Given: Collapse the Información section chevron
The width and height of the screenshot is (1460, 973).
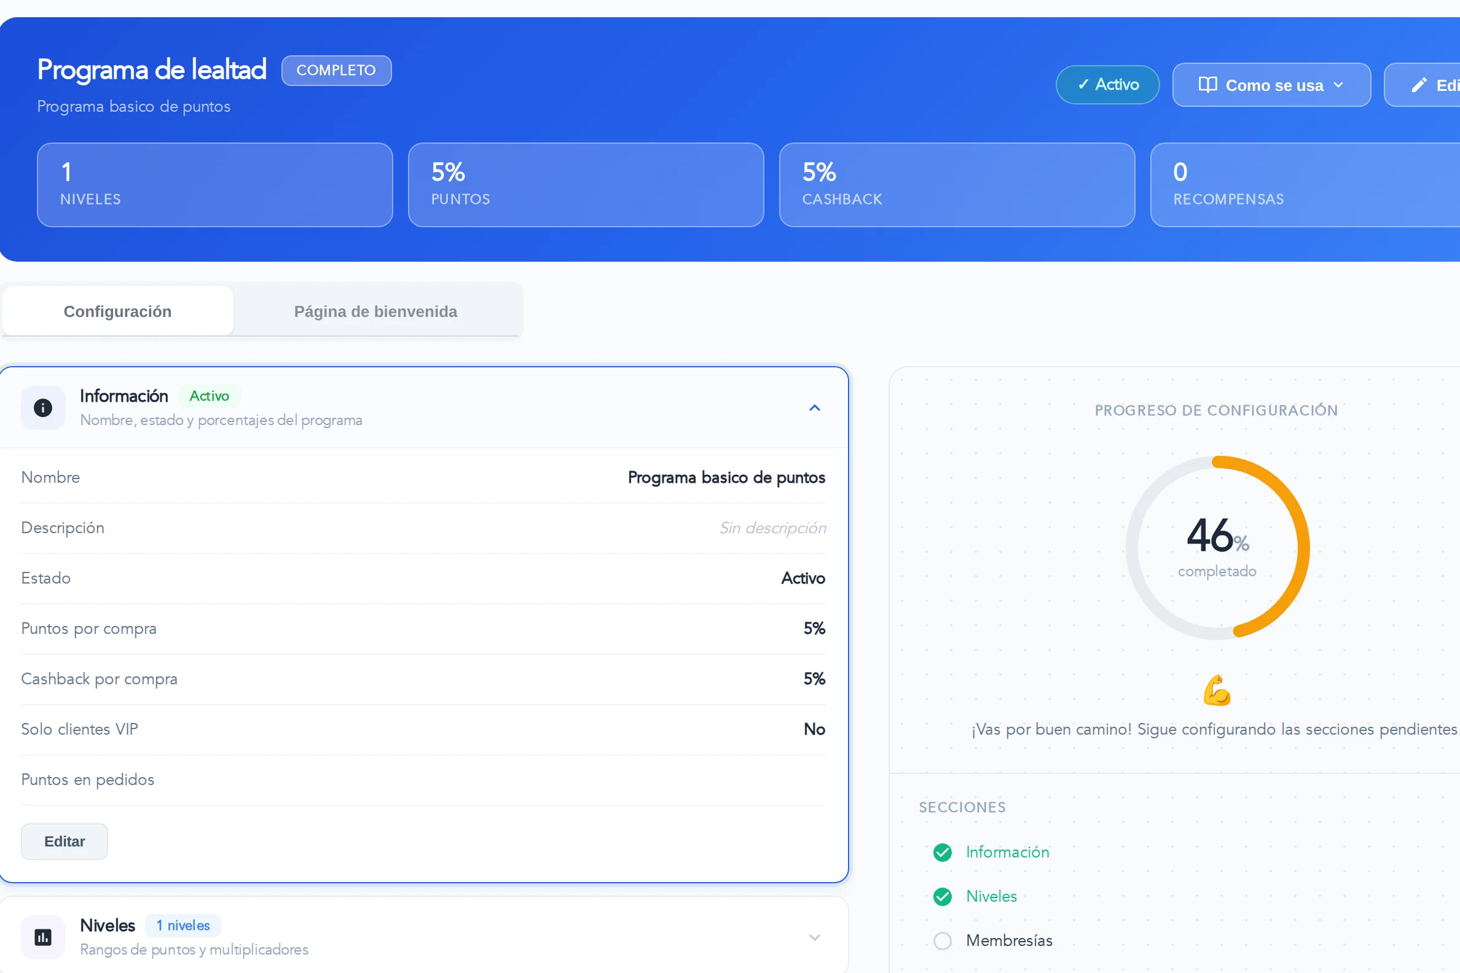Looking at the screenshot, I should (814, 408).
